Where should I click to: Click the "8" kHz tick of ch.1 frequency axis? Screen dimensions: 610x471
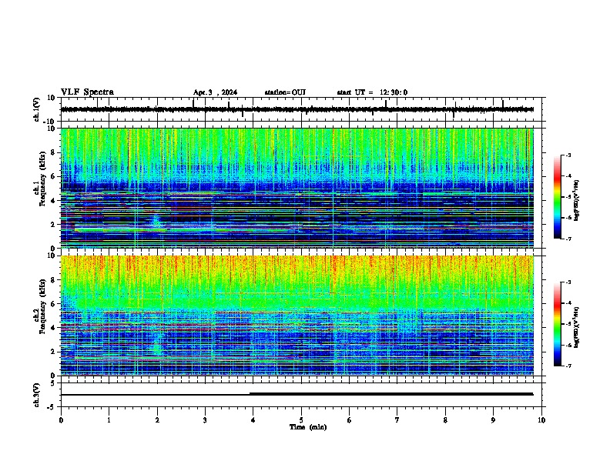pos(53,152)
